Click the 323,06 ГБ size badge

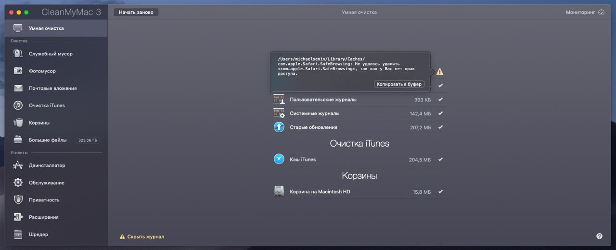pyautogui.click(x=88, y=140)
